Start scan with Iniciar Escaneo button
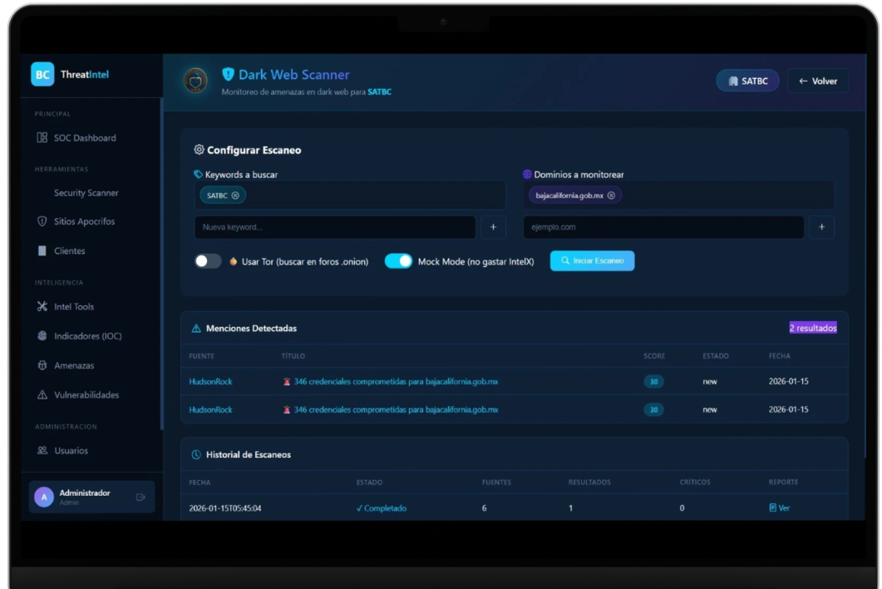This screenshot has height=589, width=882. [593, 261]
